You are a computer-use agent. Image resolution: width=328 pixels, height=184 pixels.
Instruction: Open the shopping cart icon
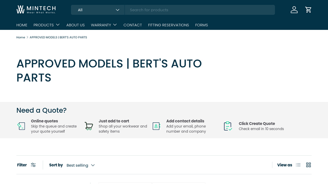click(308, 10)
